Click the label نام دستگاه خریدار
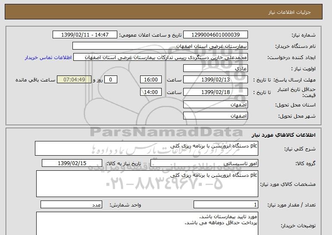This screenshot has height=235, width=332. 295,46
